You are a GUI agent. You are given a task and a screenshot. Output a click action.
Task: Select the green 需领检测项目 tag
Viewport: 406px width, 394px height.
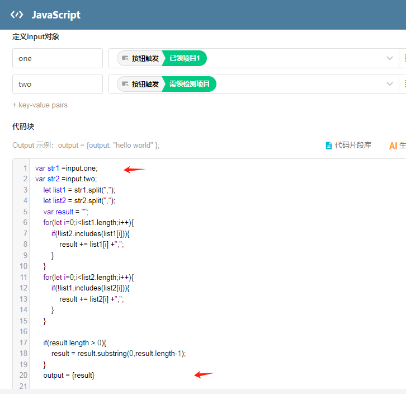(190, 84)
